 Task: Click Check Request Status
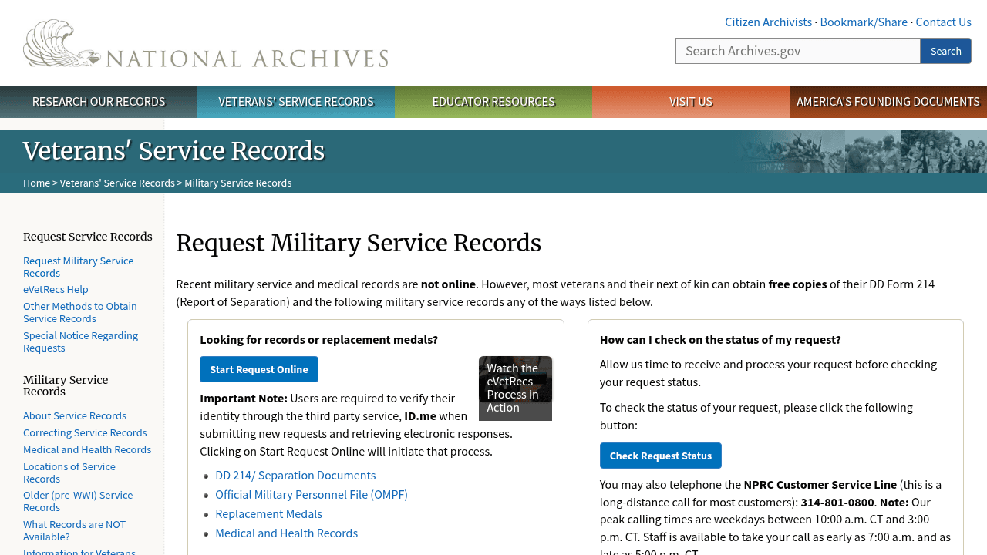tap(660, 456)
